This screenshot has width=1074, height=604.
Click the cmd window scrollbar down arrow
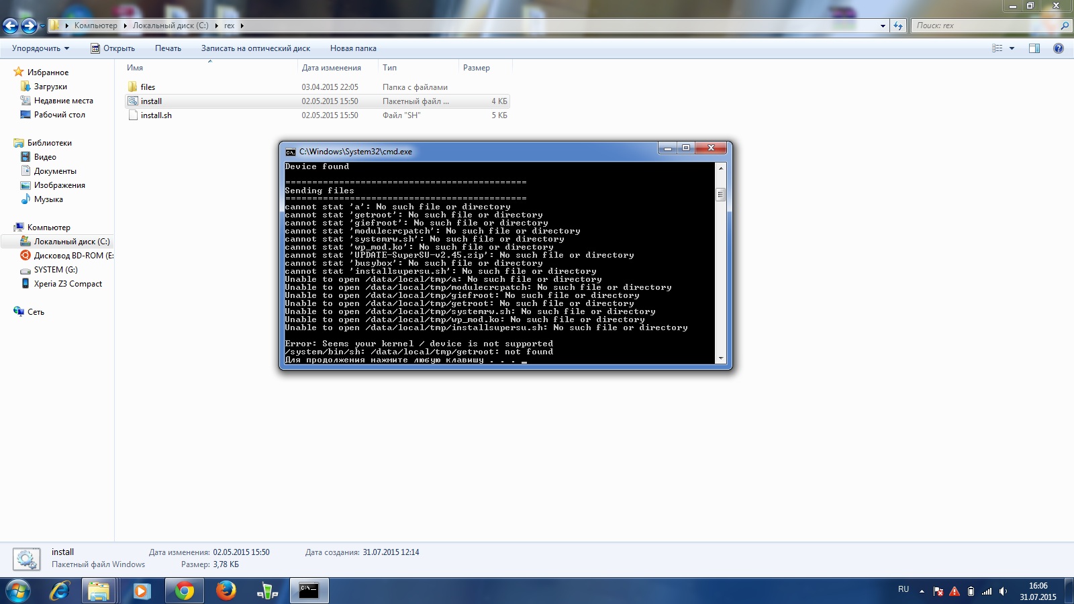point(721,358)
